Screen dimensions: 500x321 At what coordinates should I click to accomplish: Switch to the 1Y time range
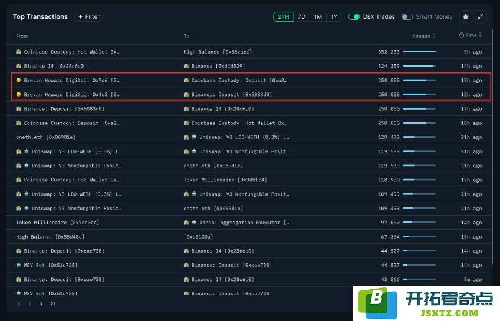334,17
